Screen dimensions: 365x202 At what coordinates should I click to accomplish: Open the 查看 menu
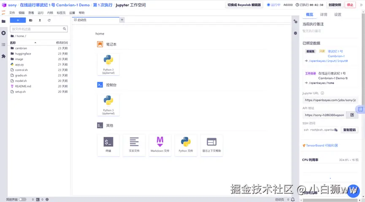31,13
